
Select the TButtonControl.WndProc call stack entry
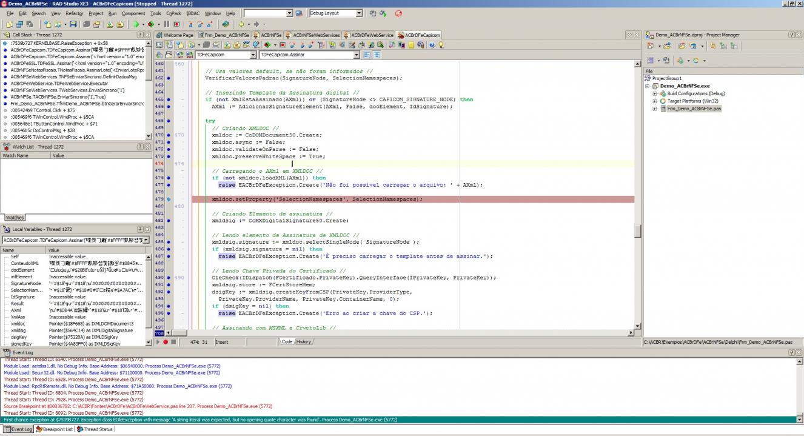[53, 124]
